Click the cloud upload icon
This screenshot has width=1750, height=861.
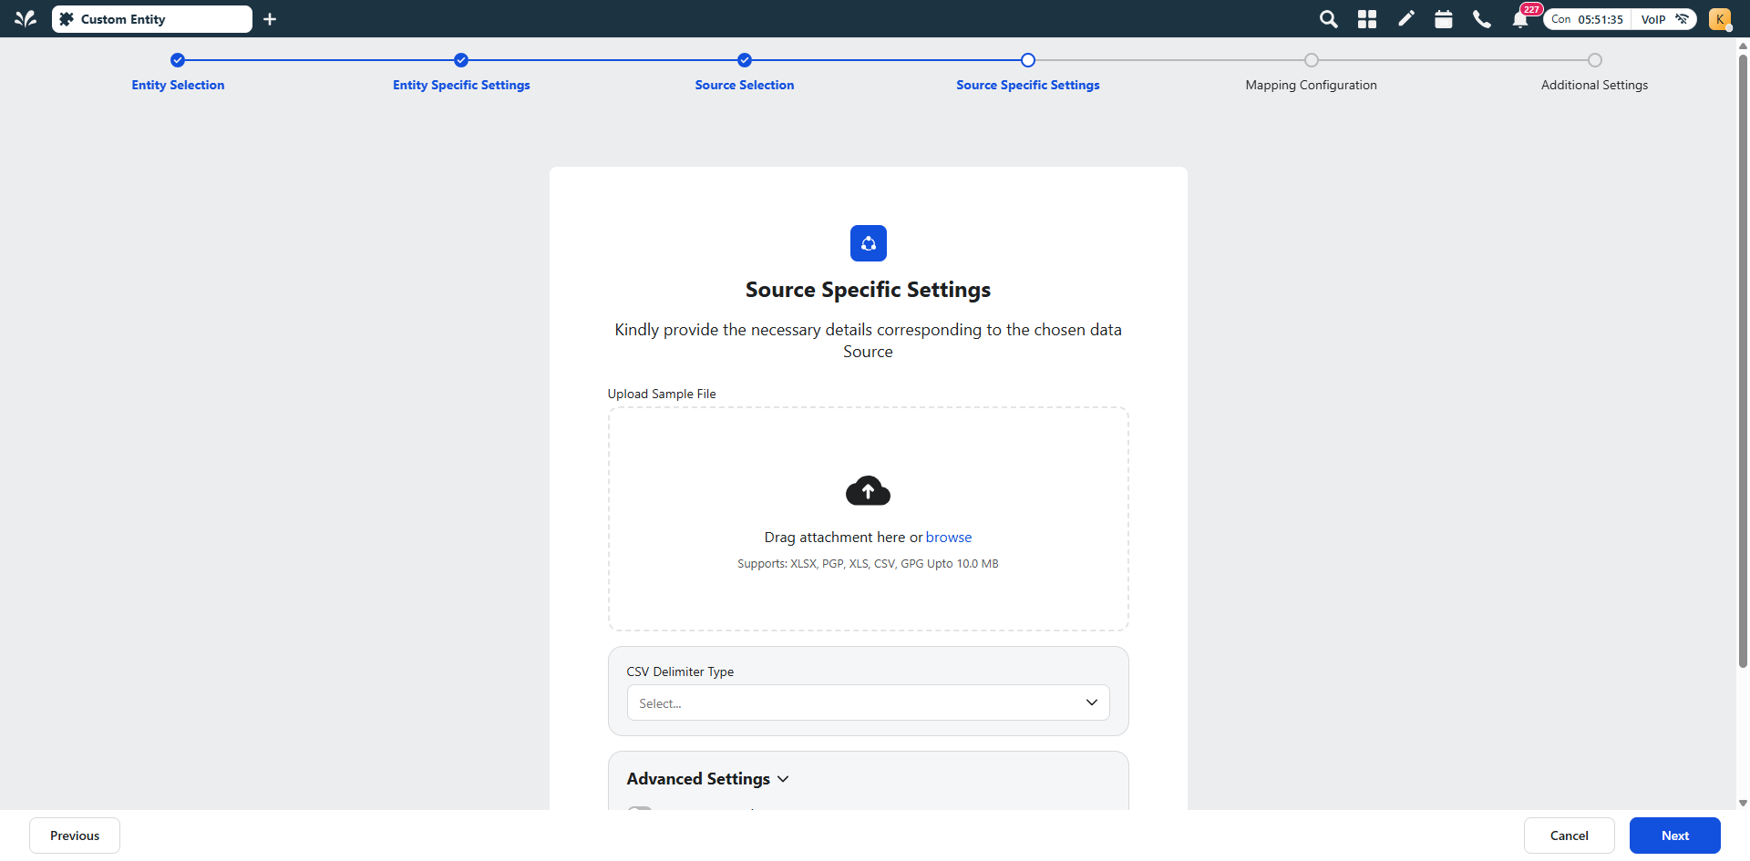tap(868, 491)
